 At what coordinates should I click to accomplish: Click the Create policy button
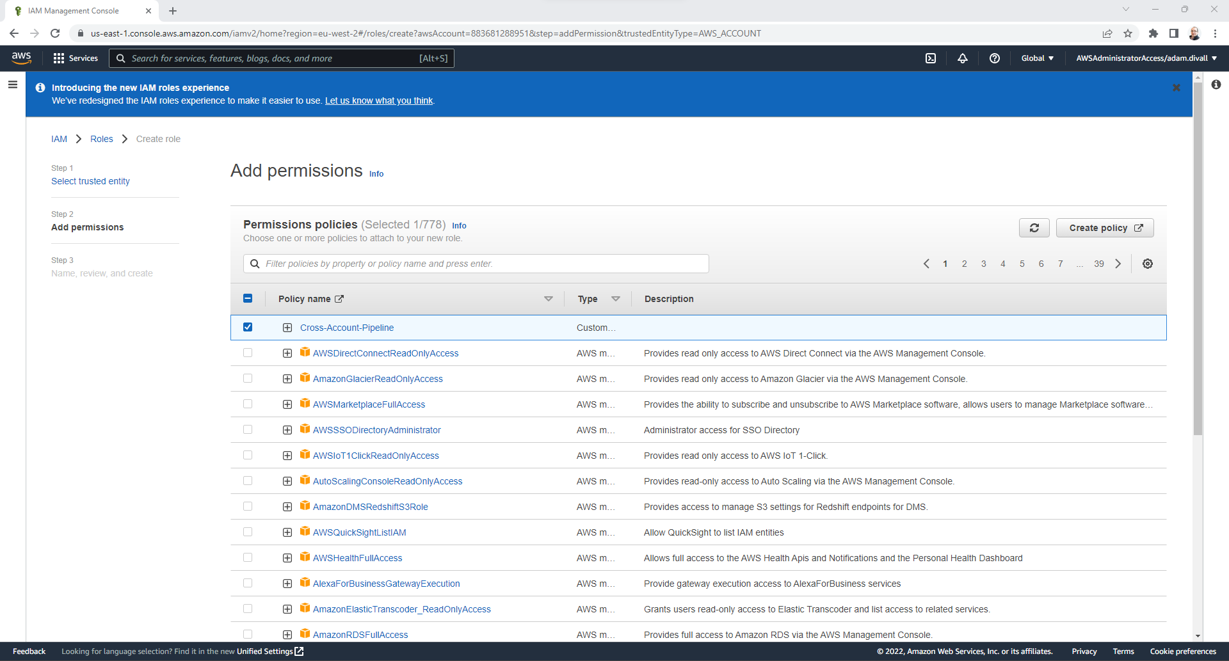[x=1105, y=228]
